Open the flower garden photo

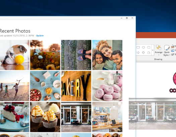pos(45,55)
